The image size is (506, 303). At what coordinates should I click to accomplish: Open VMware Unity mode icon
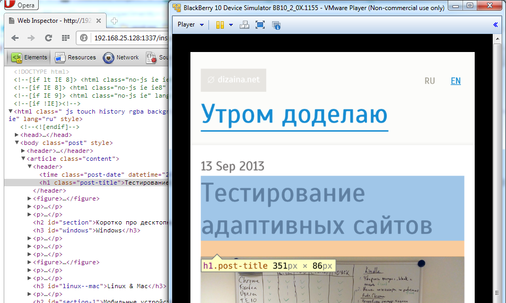point(276,25)
